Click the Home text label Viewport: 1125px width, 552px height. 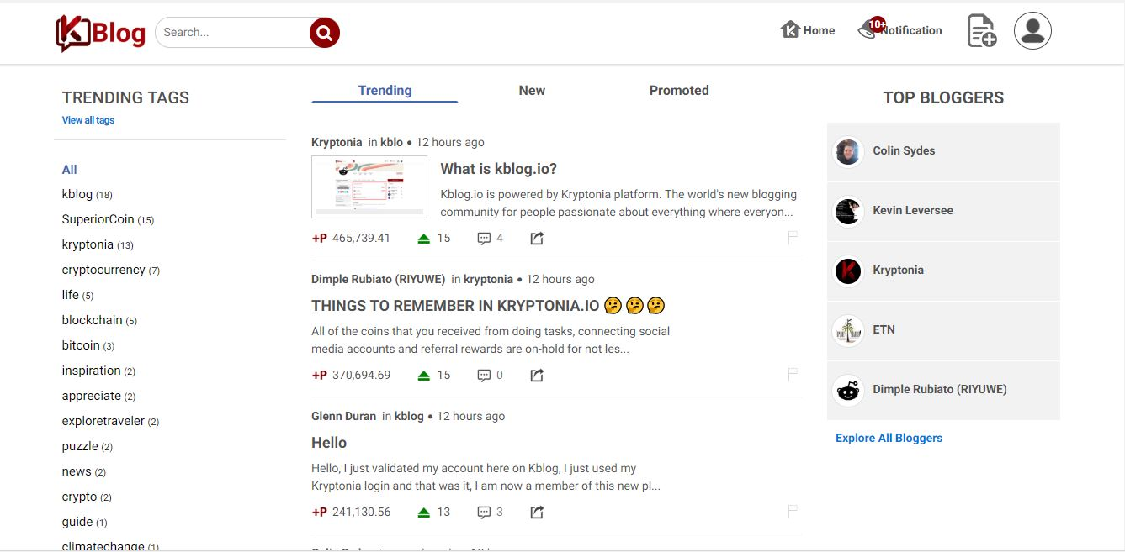tap(819, 30)
